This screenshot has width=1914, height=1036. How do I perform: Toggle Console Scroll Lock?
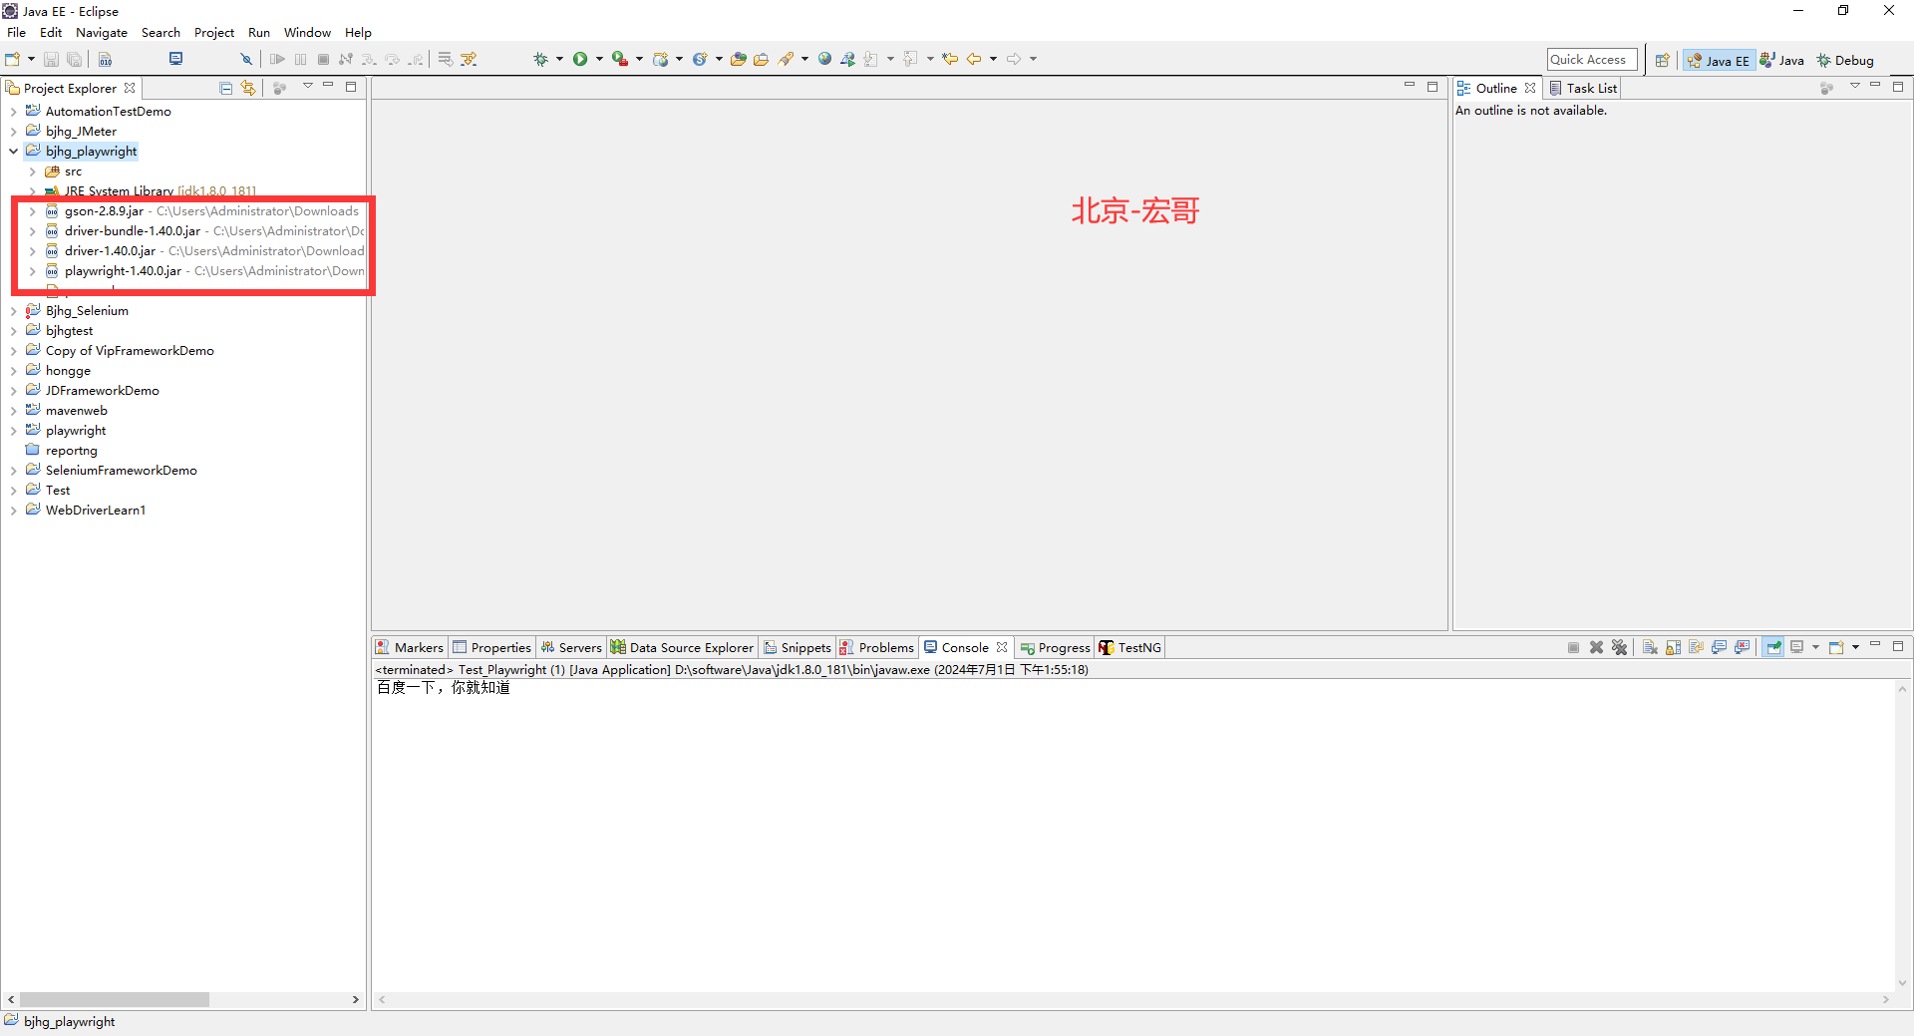1673,647
